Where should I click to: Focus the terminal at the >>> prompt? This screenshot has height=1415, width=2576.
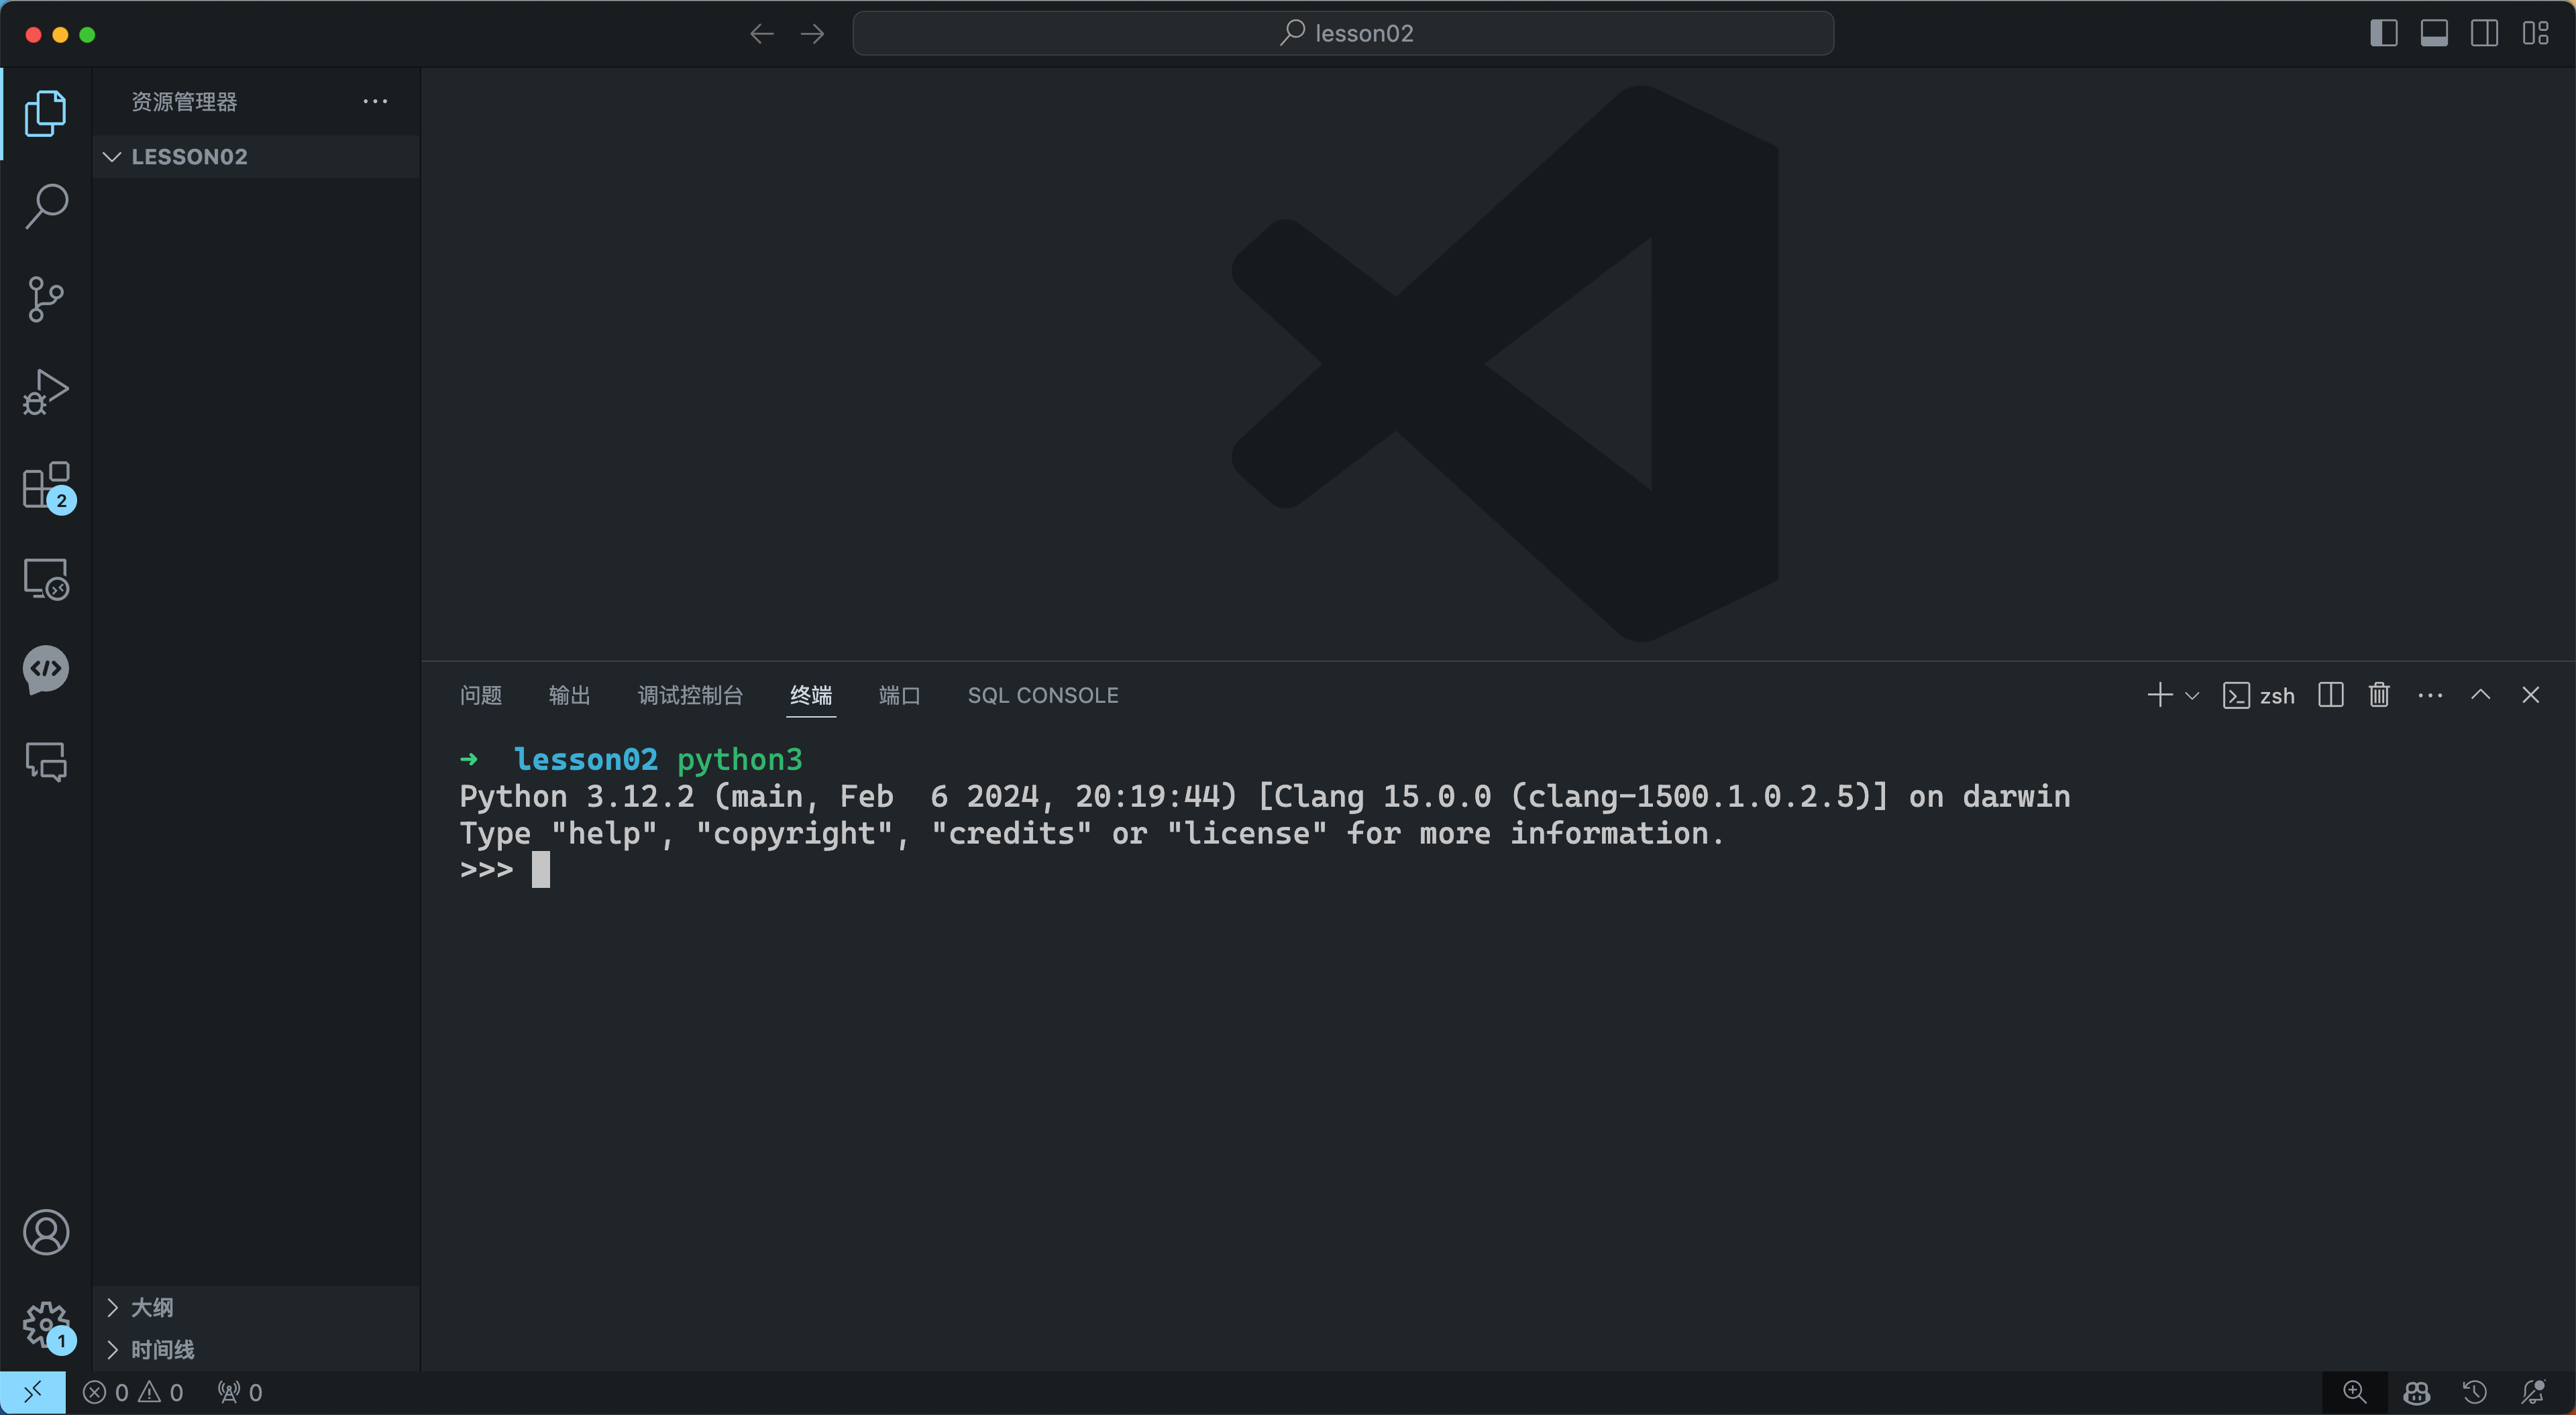541,870
